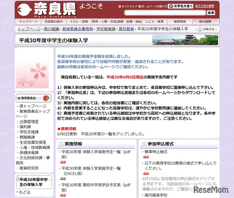Viewport: 234px width, 198px height.
Task: Open 企画管理室 in sidebar
Action: 29,122
